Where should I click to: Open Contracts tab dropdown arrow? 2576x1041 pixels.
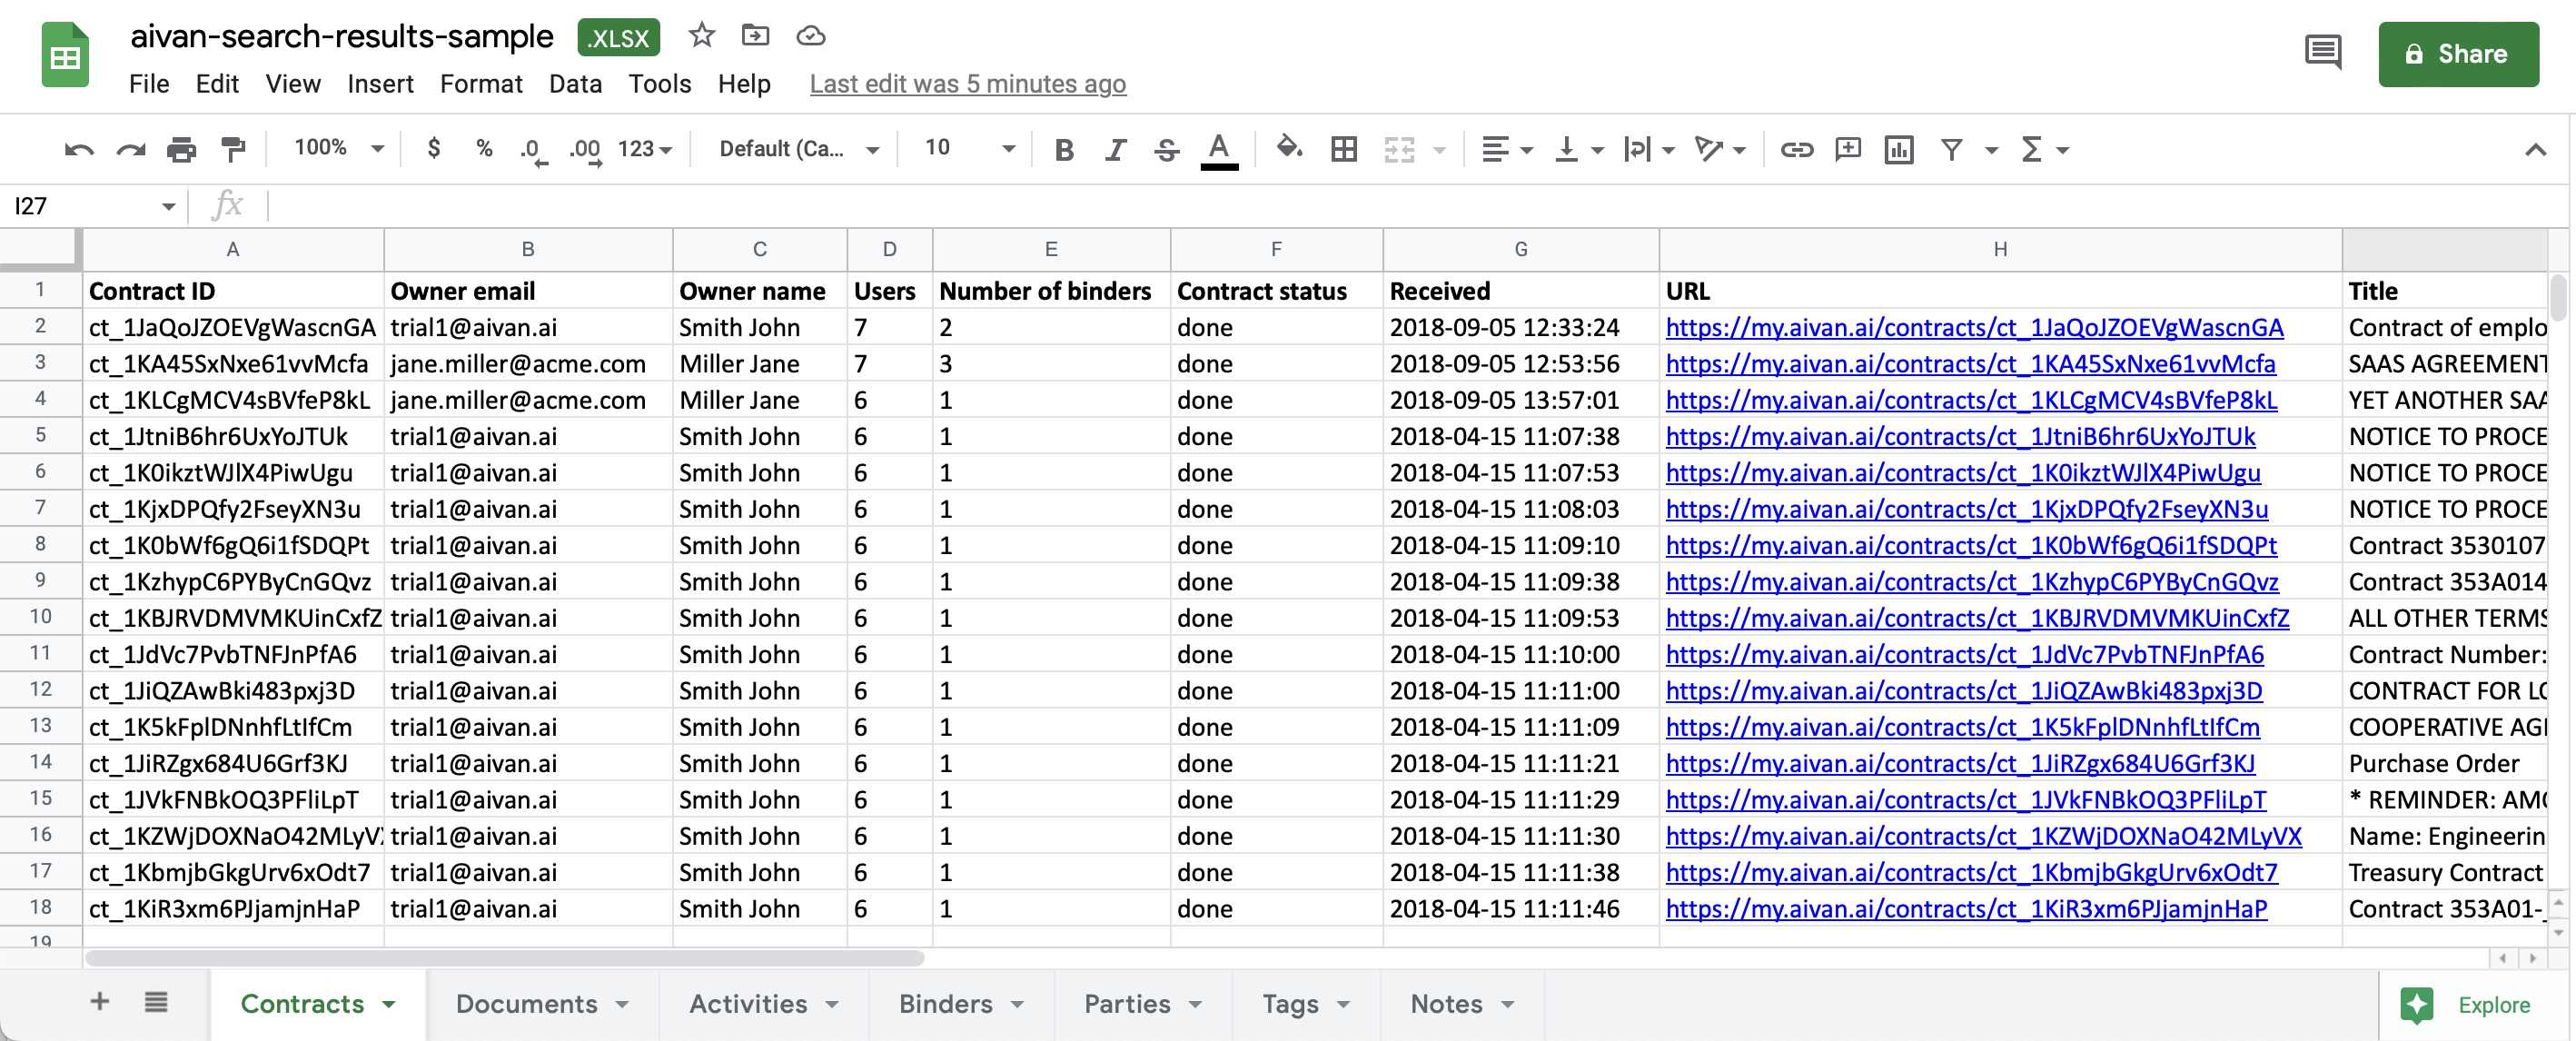[389, 1004]
